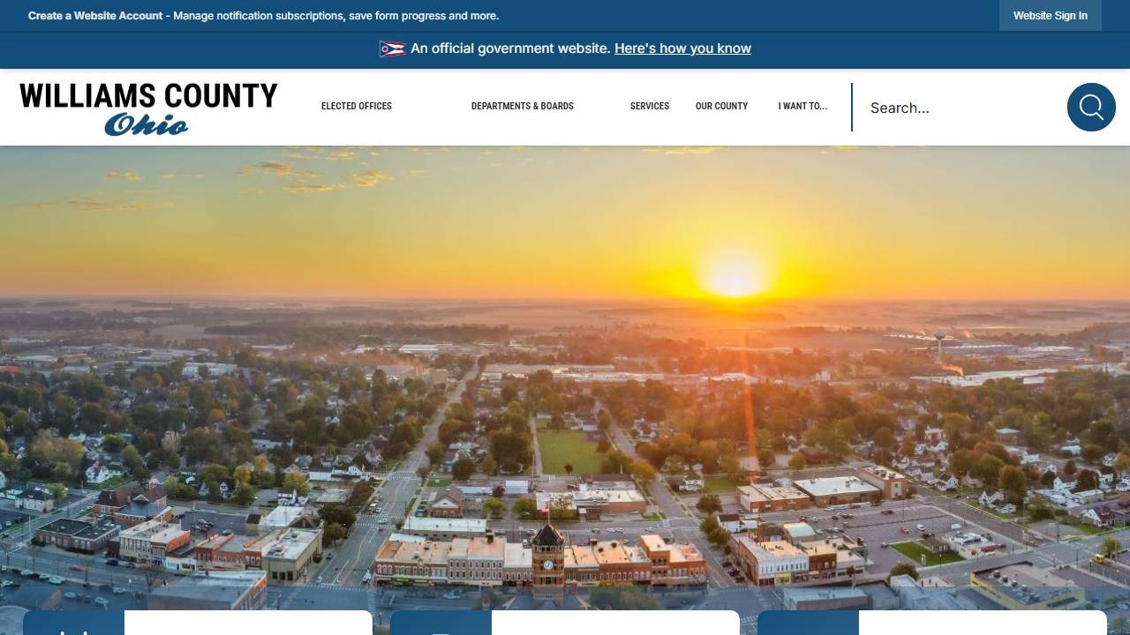Viewport: 1130px width, 635px height.
Task: Select the white panel of the bottom-left card
Action: pos(248,624)
